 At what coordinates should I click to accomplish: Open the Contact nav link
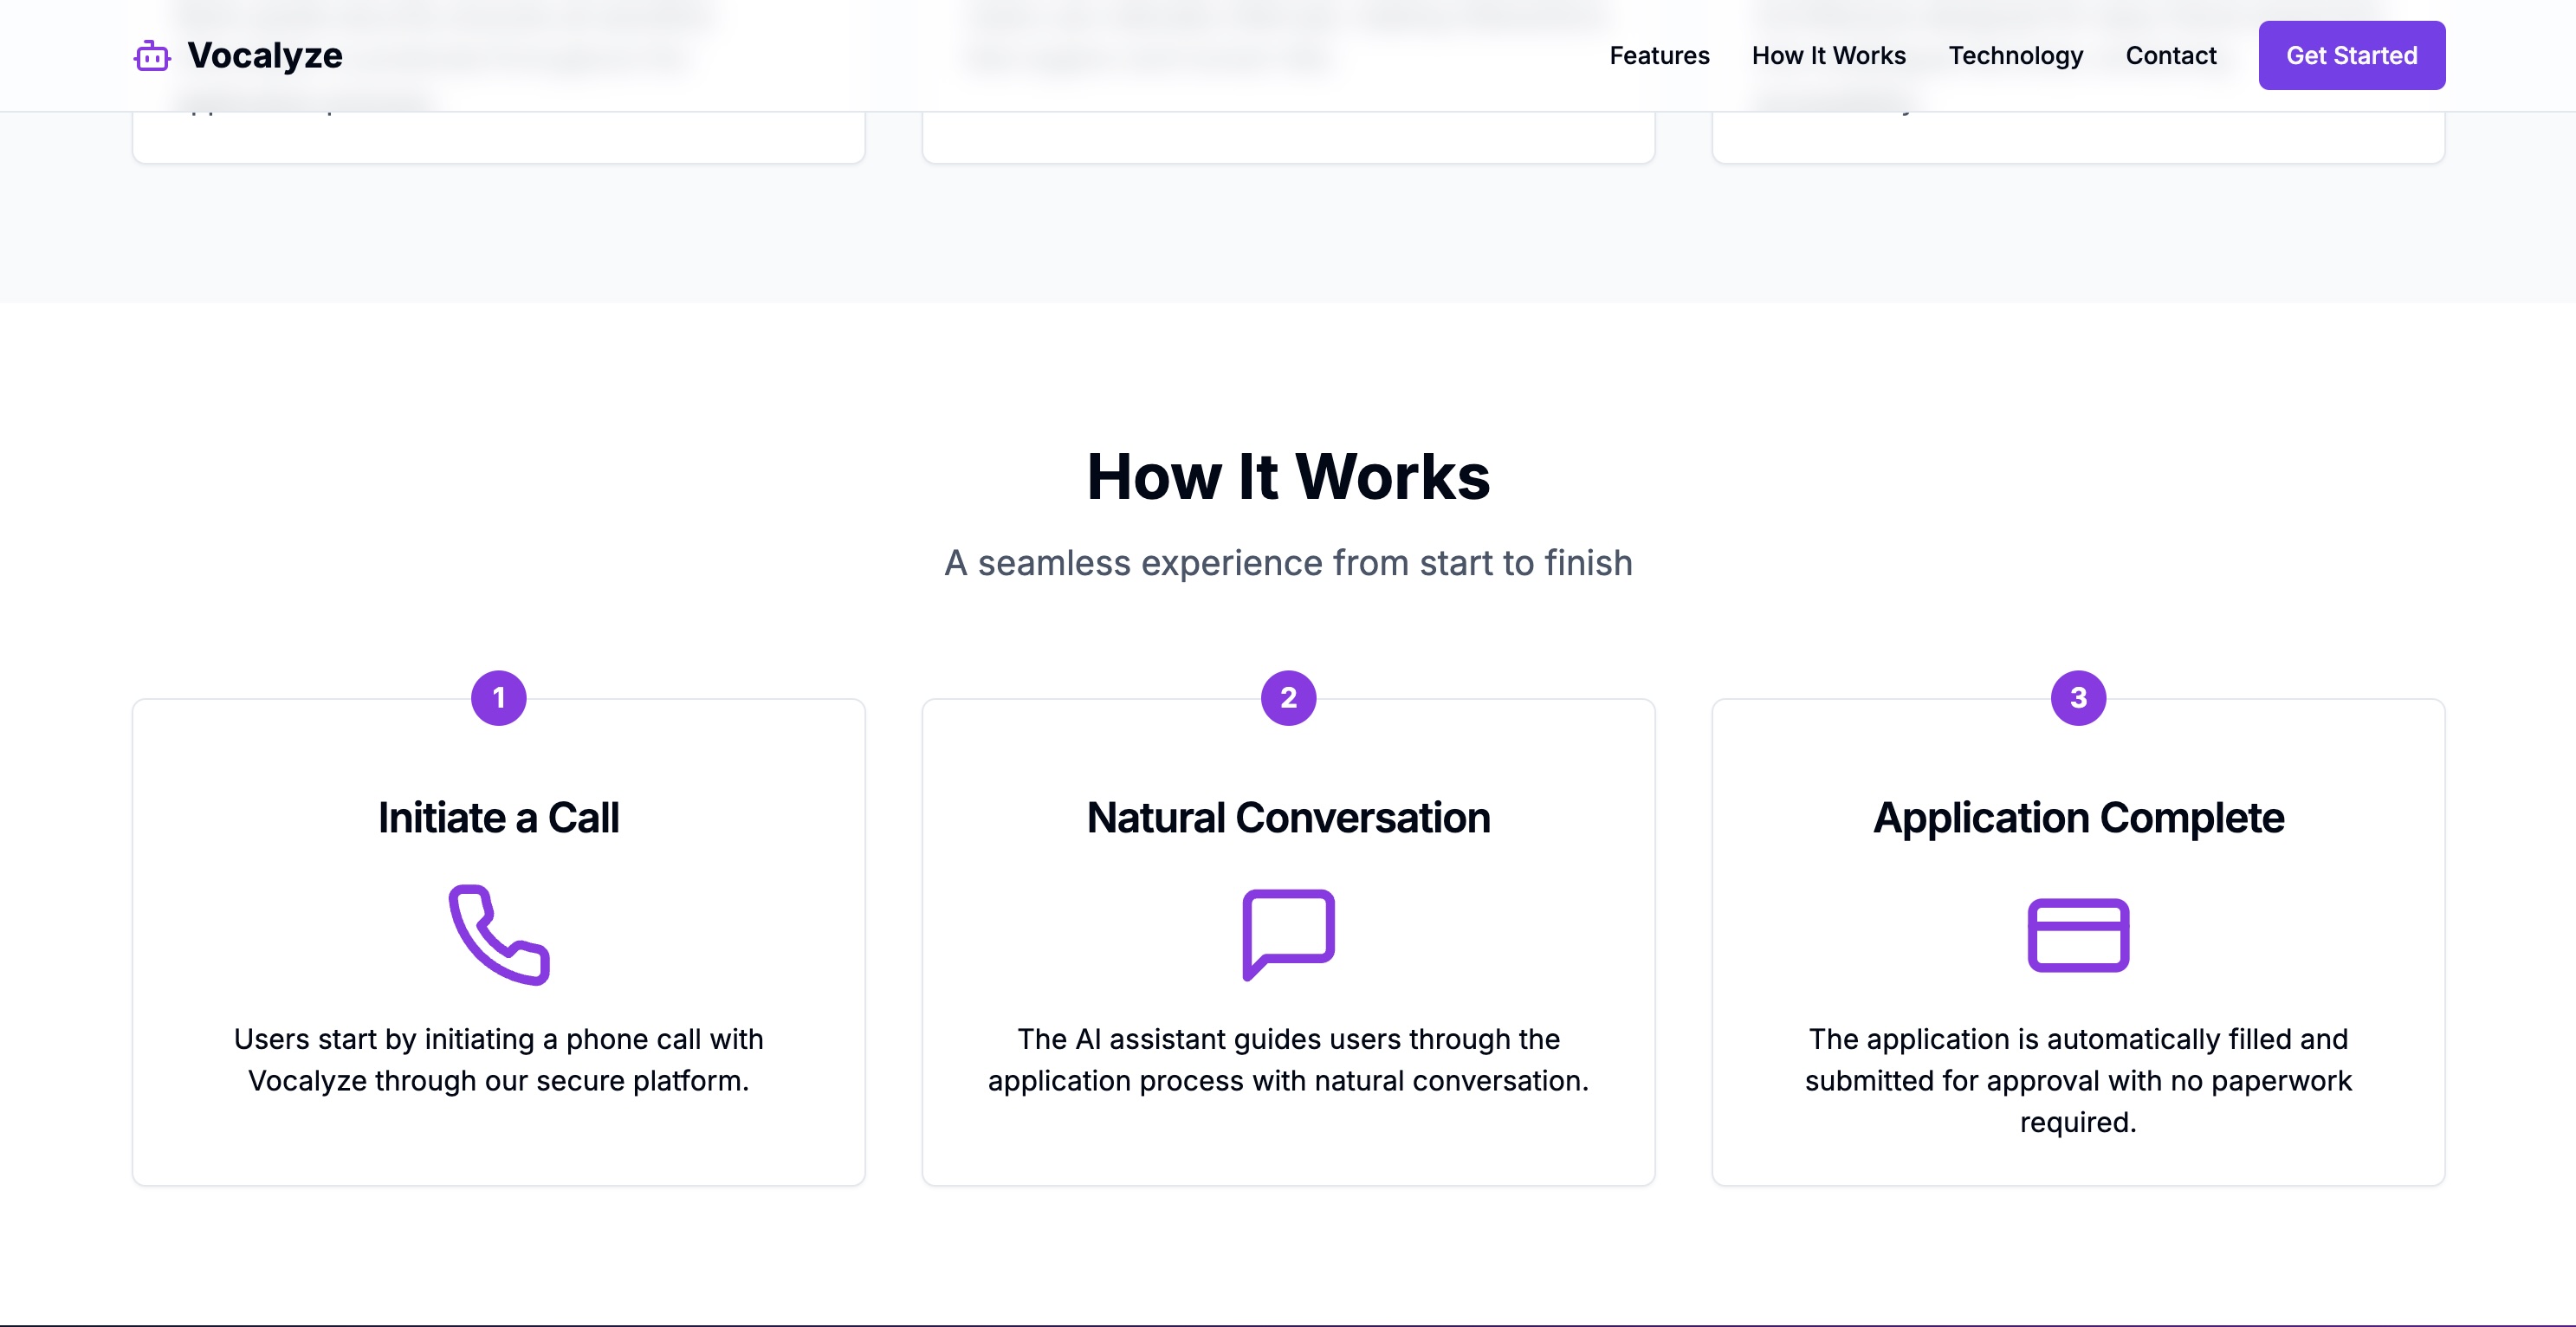2170,56
